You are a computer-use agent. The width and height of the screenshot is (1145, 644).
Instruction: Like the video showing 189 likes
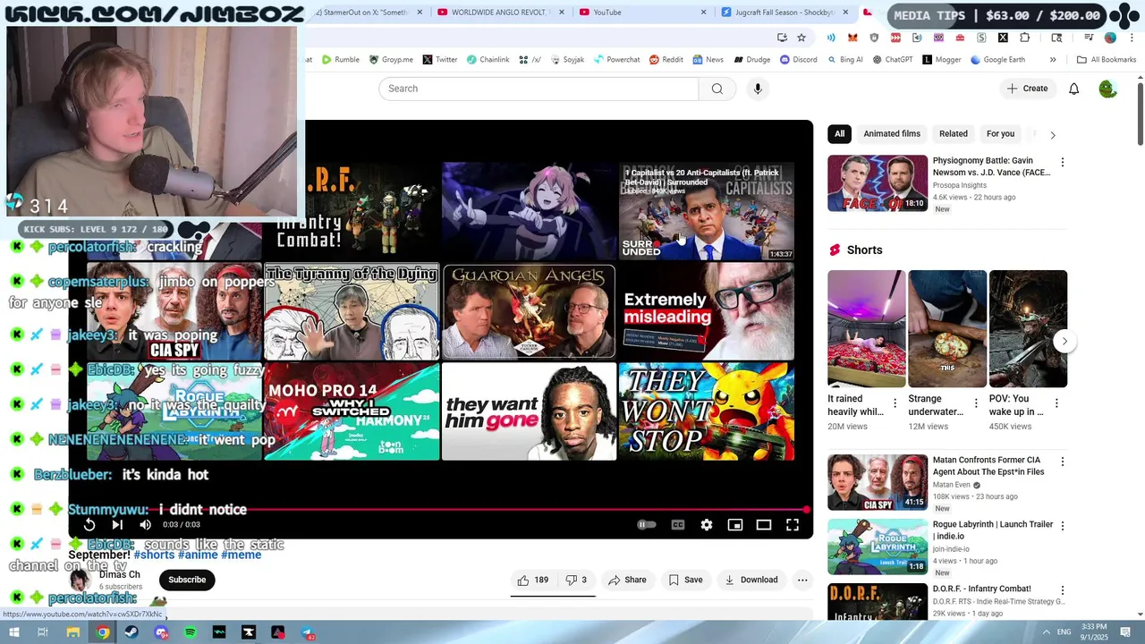coord(532,580)
